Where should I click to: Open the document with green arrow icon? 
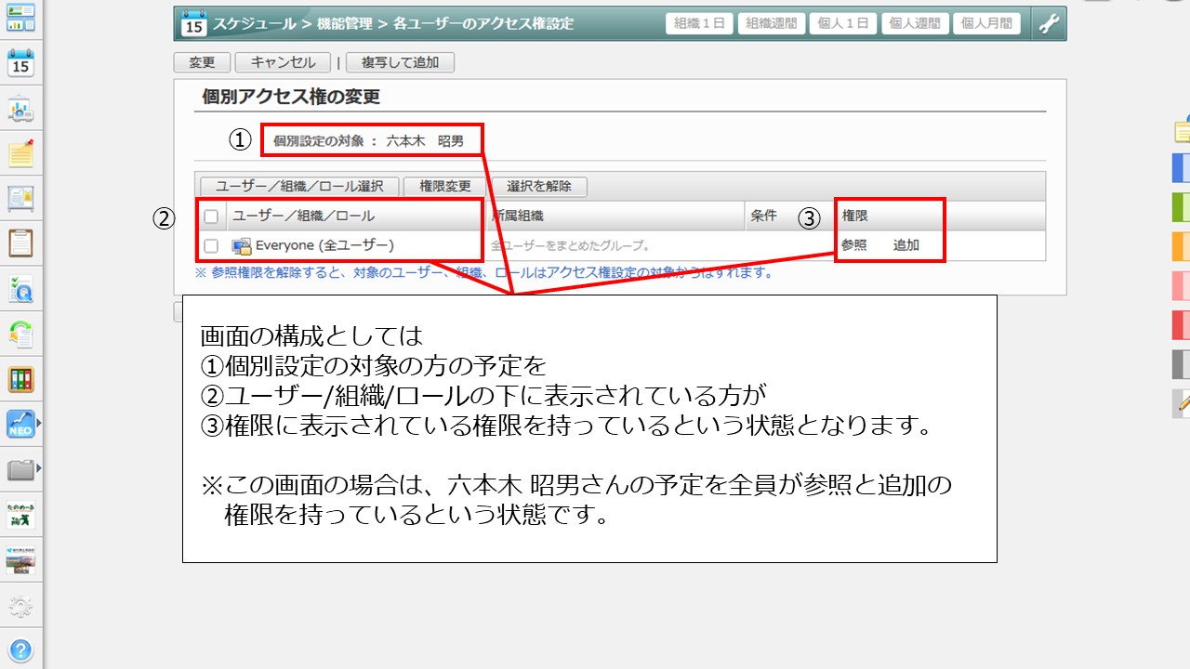click(20, 334)
